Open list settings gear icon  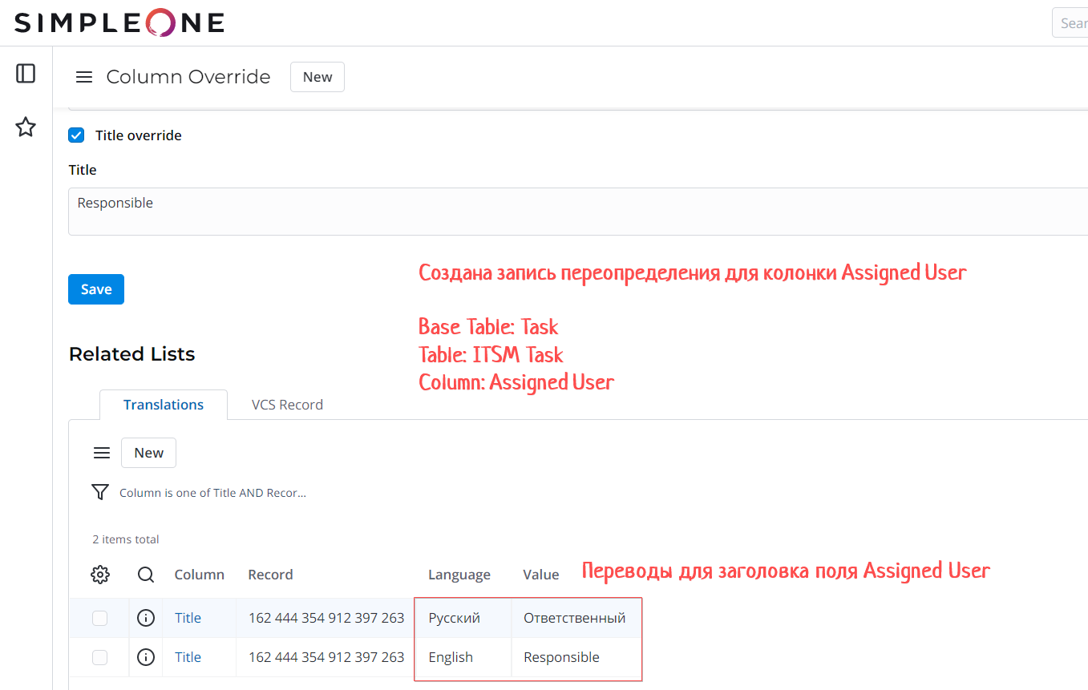click(100, 575)
